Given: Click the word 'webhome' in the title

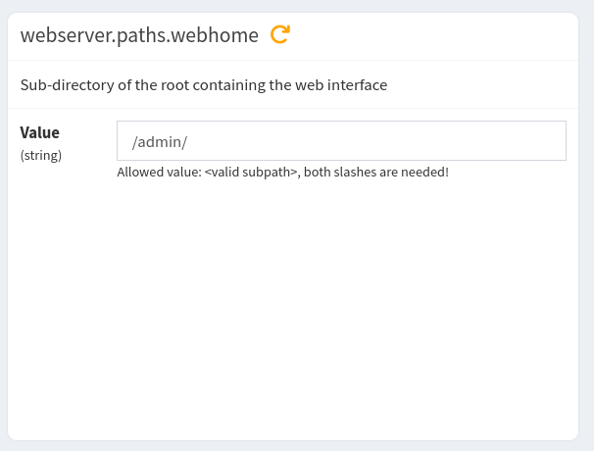Looking at the screenshot, I should click(x=218, y=35).
